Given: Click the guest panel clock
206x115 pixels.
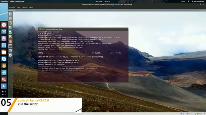Looking at the screenshot, I should point(199,10).
